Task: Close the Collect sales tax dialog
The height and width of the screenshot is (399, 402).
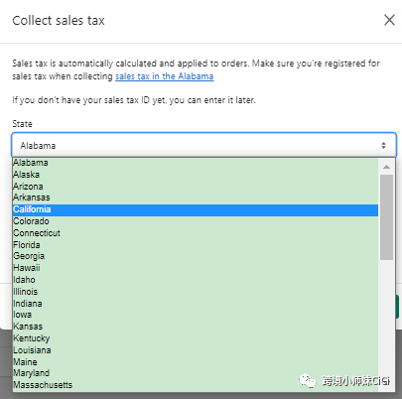Action: 389,20
